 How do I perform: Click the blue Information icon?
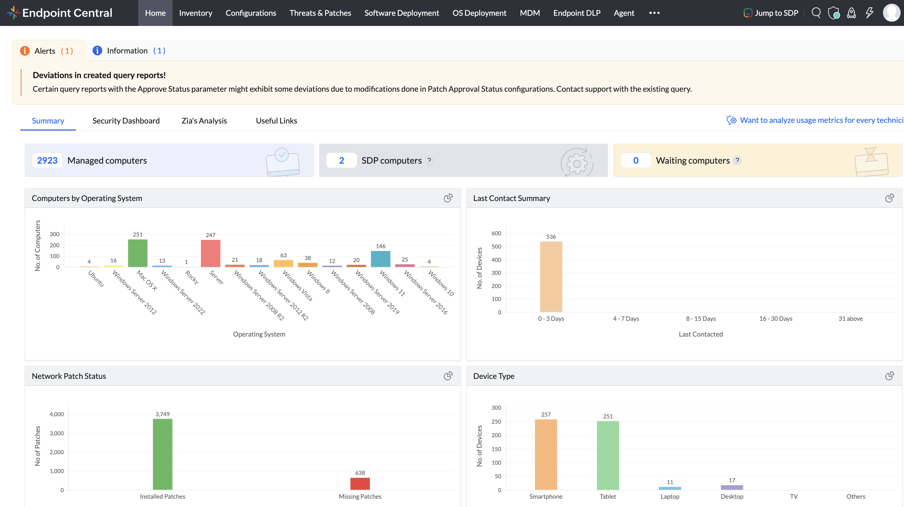(x=97, y=51)
